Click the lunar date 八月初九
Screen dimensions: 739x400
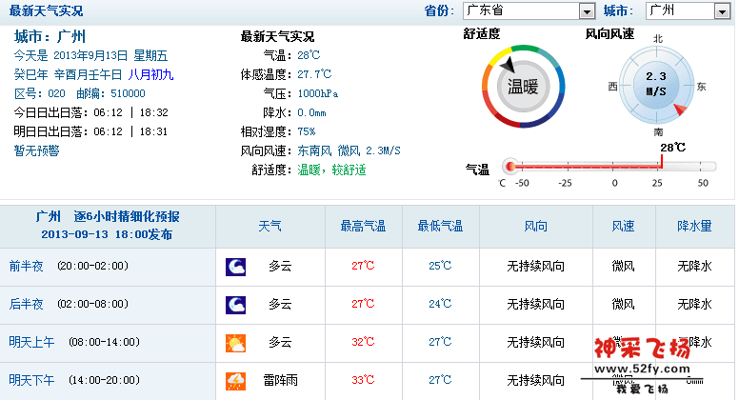click(150, 74)
